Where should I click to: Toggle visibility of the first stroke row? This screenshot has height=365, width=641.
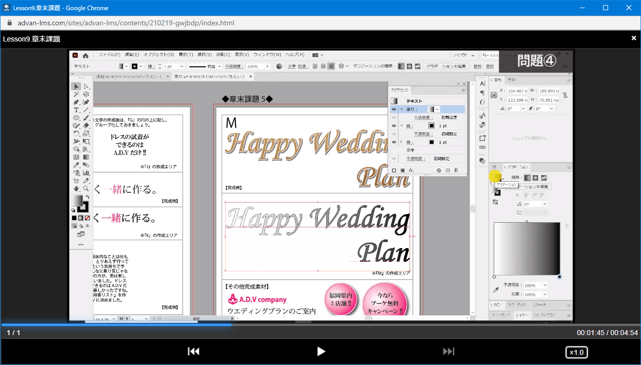(x=394, y=126)
